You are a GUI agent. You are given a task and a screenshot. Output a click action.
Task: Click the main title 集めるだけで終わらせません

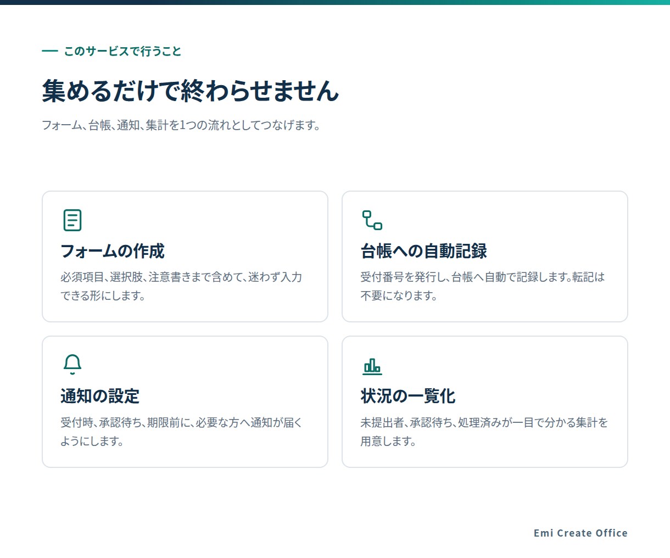(x=191, y=91)
